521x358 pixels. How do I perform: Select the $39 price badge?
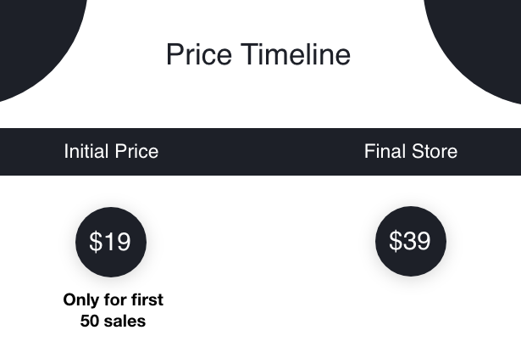click(x=411, y=241)
